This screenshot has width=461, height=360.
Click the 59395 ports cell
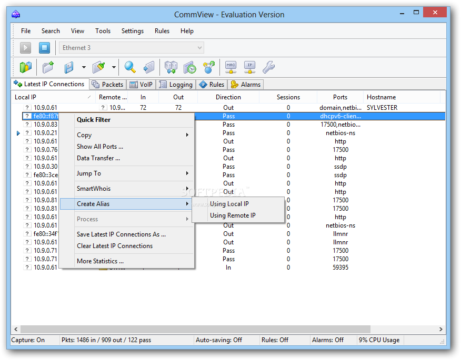pos(340,268)
